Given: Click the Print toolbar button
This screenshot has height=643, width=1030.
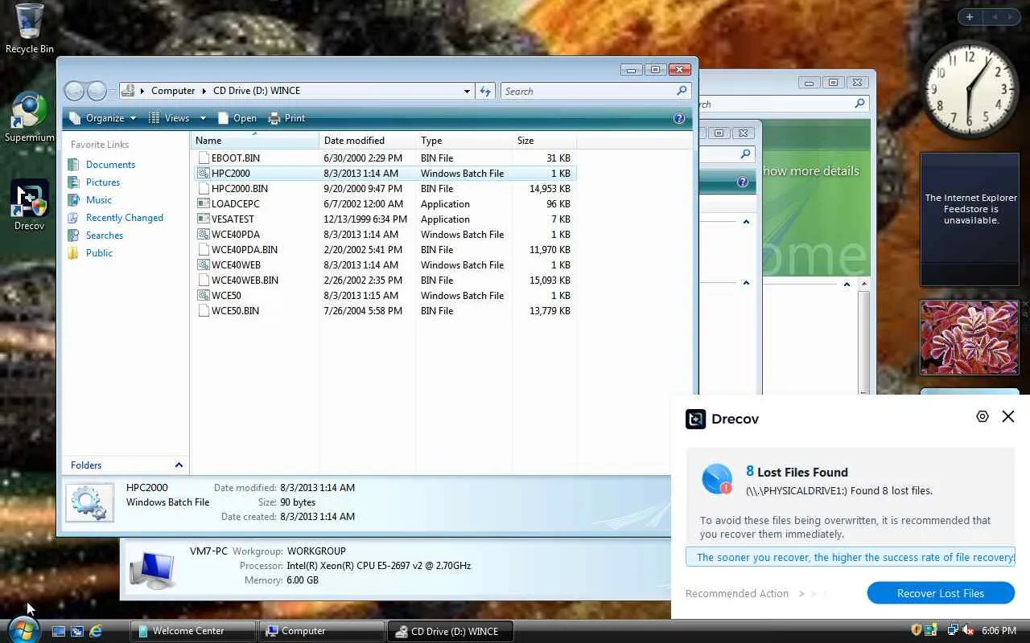Looking at the screenshot, I should [x=286, y=118].
